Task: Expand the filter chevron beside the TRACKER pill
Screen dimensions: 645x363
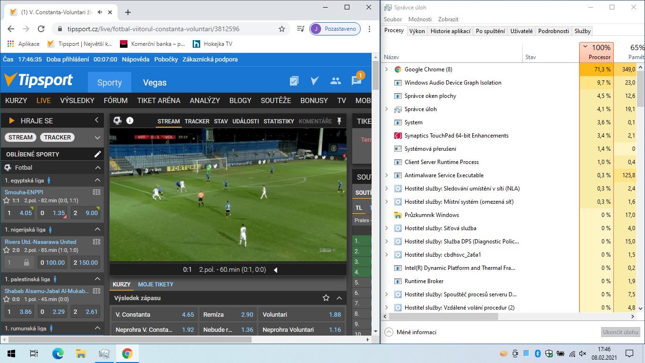Action: coord(98,138)
